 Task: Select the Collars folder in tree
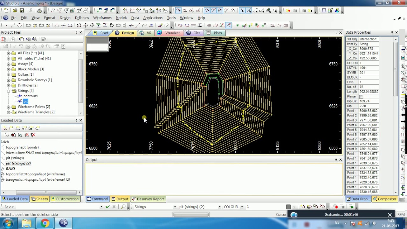point(25,75)
